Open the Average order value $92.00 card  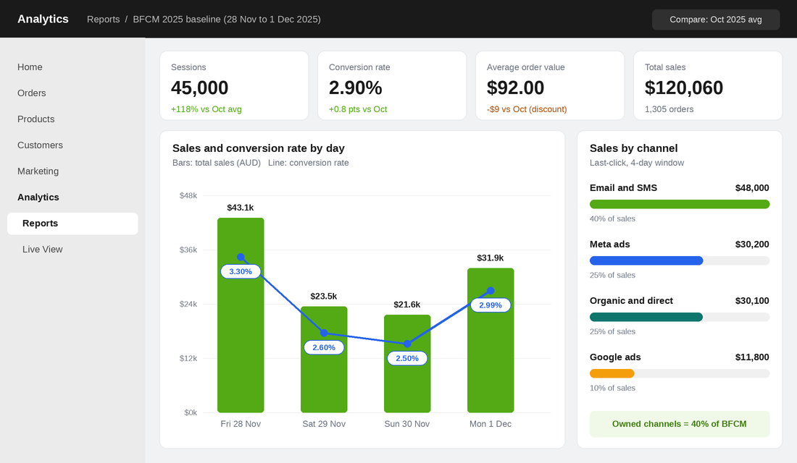pos(550,85)
